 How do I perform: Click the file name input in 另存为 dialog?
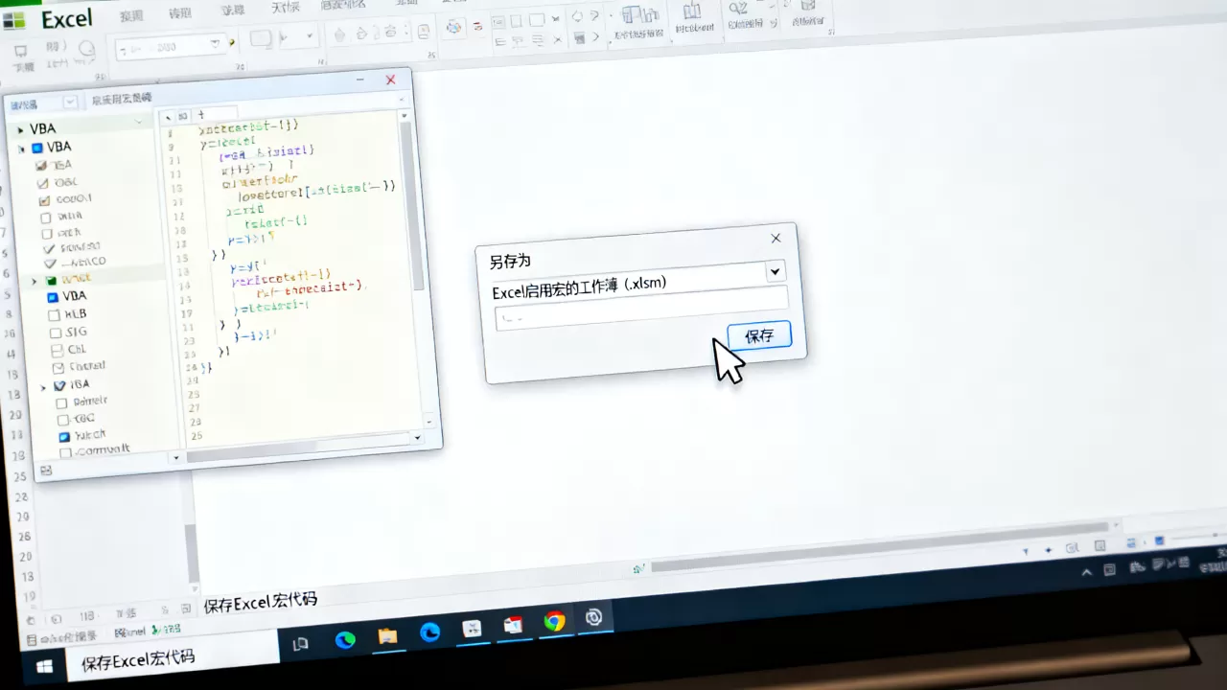pyautogui.click(x=640, y=309)
